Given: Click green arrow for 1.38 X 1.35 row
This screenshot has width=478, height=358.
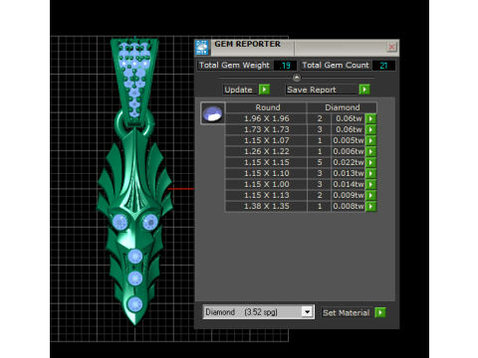Looking at the screenshot, I should click(x=370, y=206).
